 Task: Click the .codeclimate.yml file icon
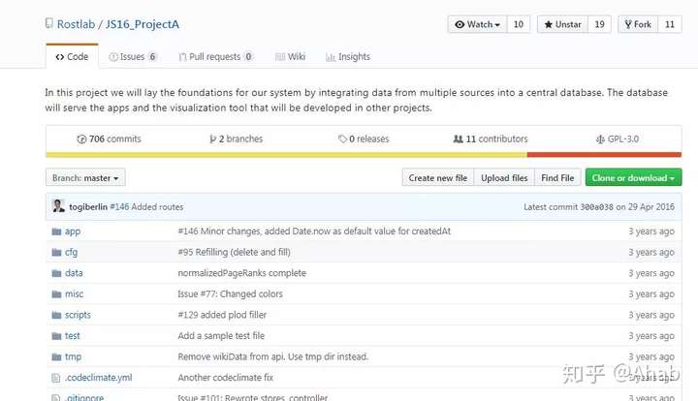coord(56,378)
